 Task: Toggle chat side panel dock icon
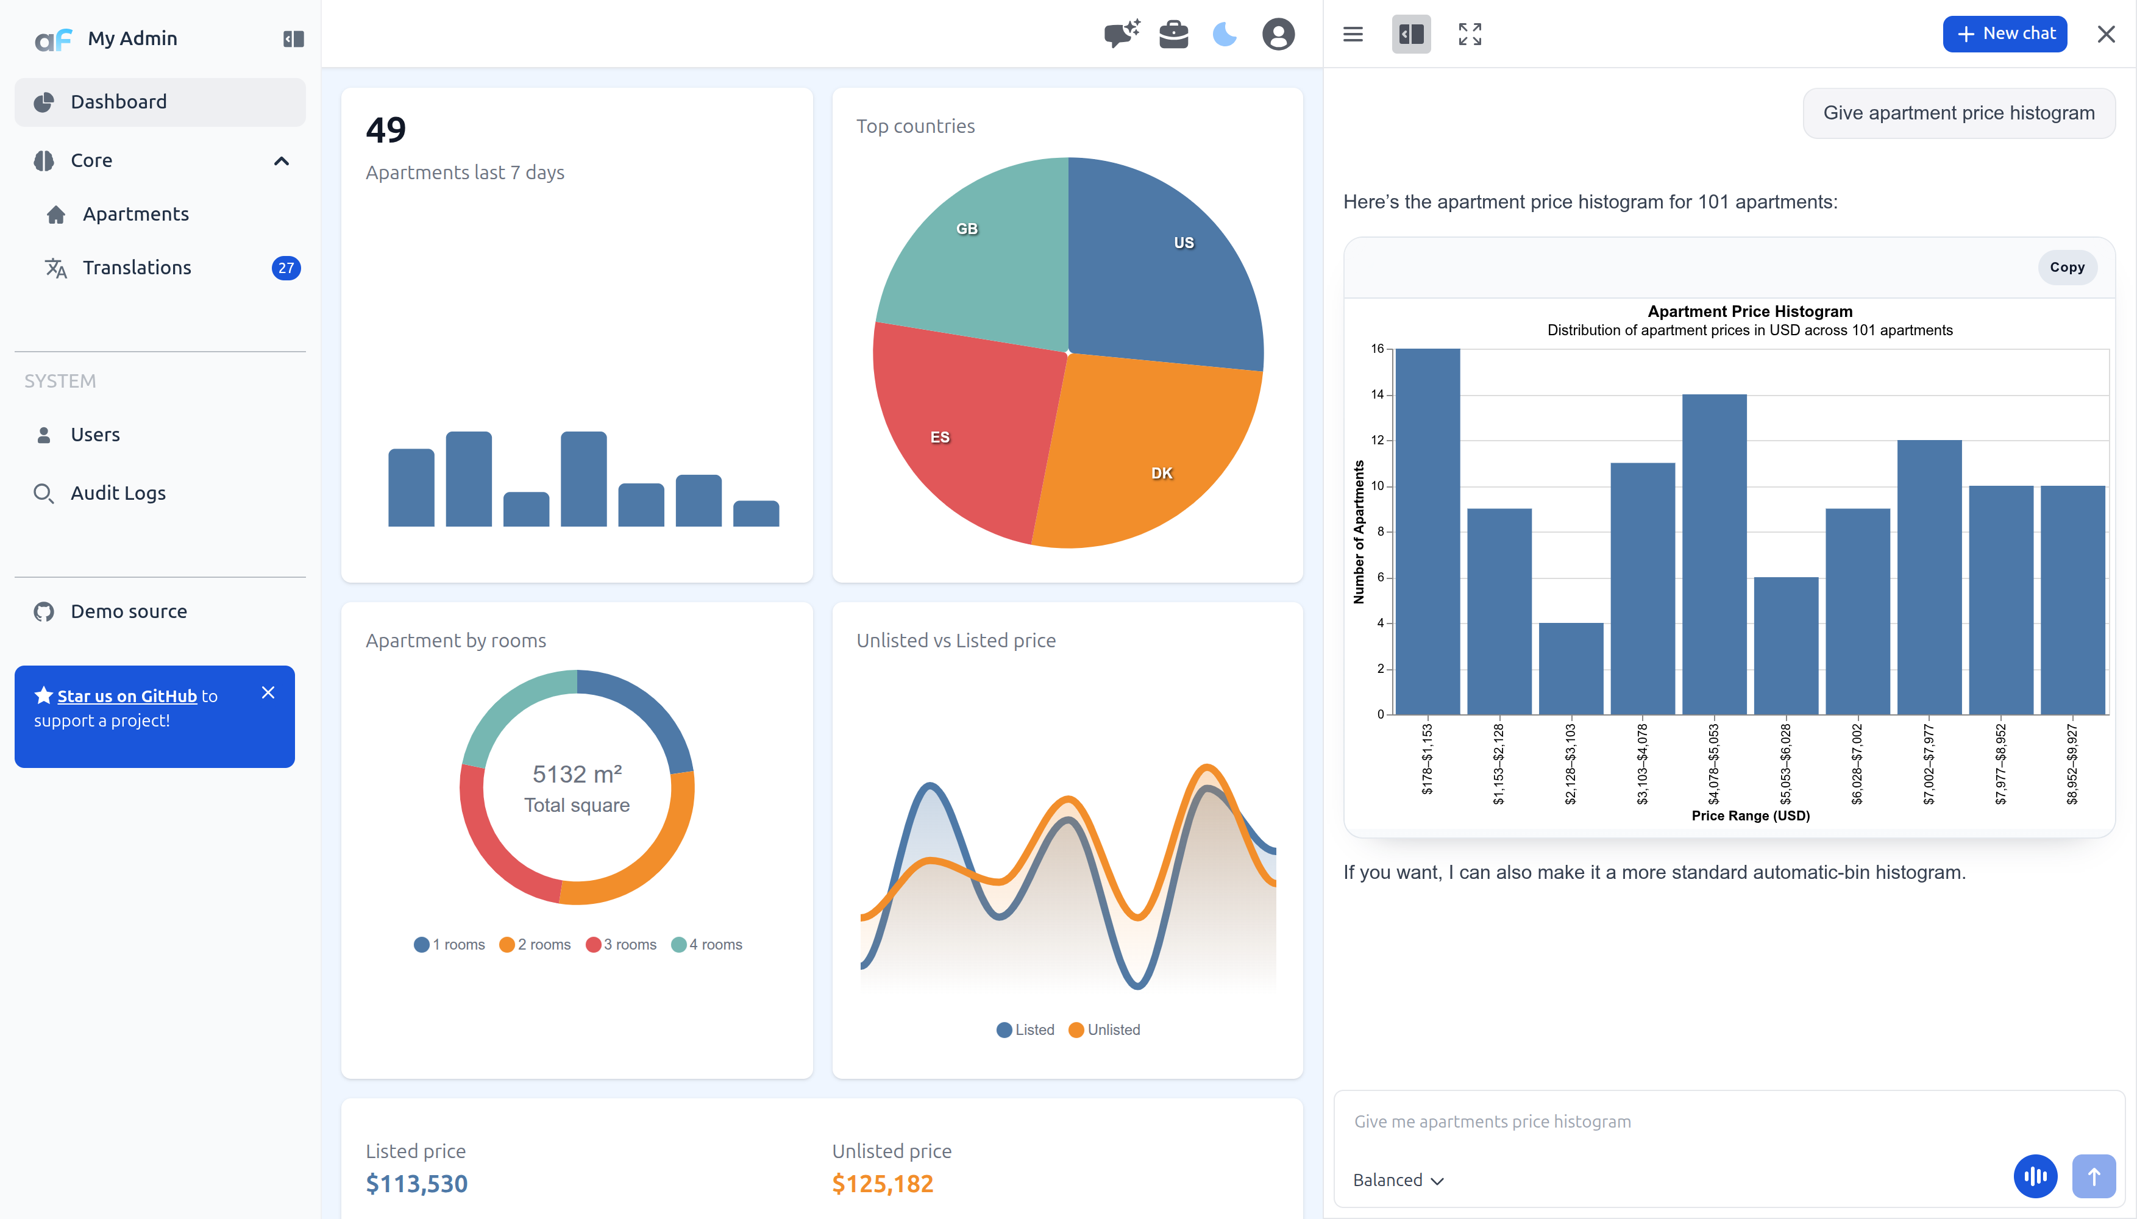click(1411, 34)
